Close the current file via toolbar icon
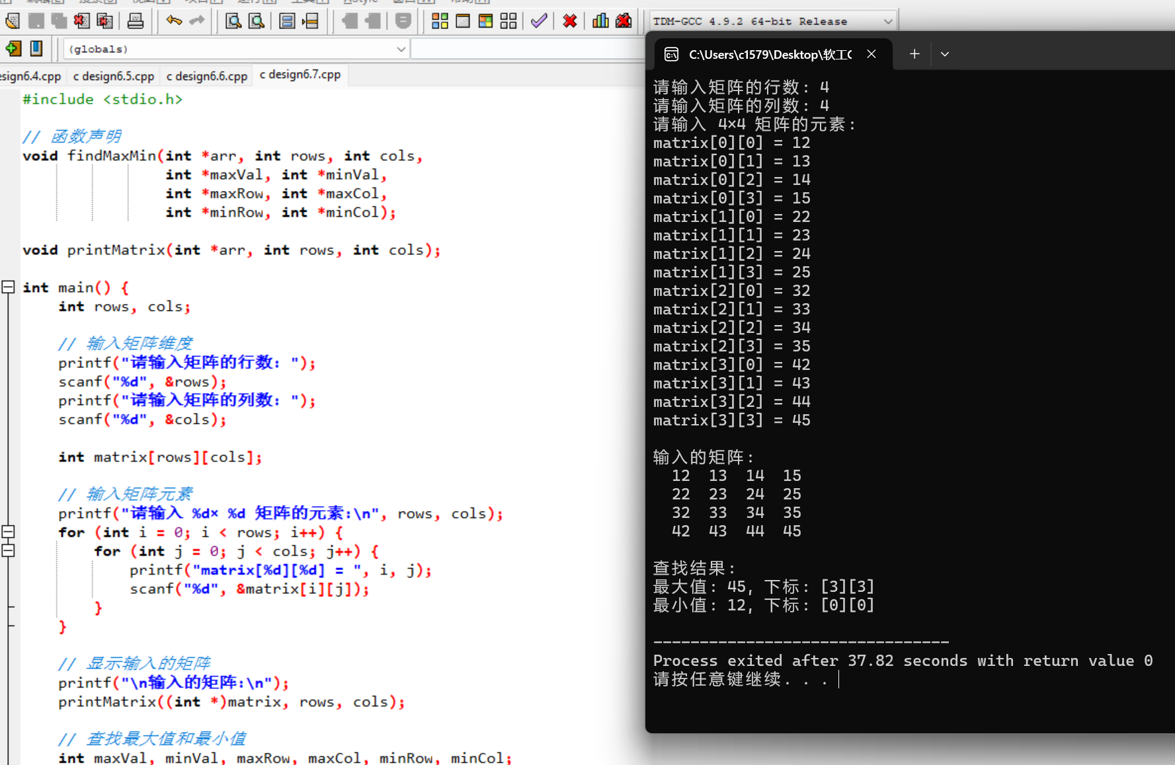1175x765 pixels. pyautogui.click(x=81, y=21)
